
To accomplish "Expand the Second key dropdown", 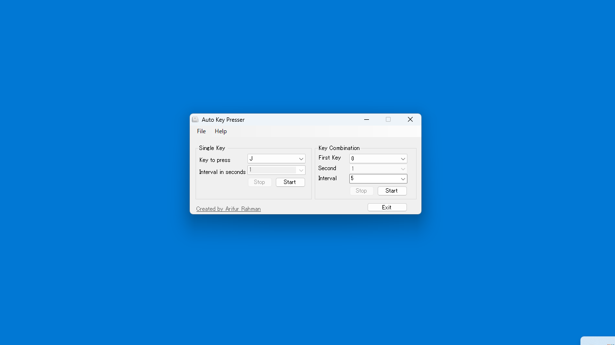I will [x=403, y=169].
